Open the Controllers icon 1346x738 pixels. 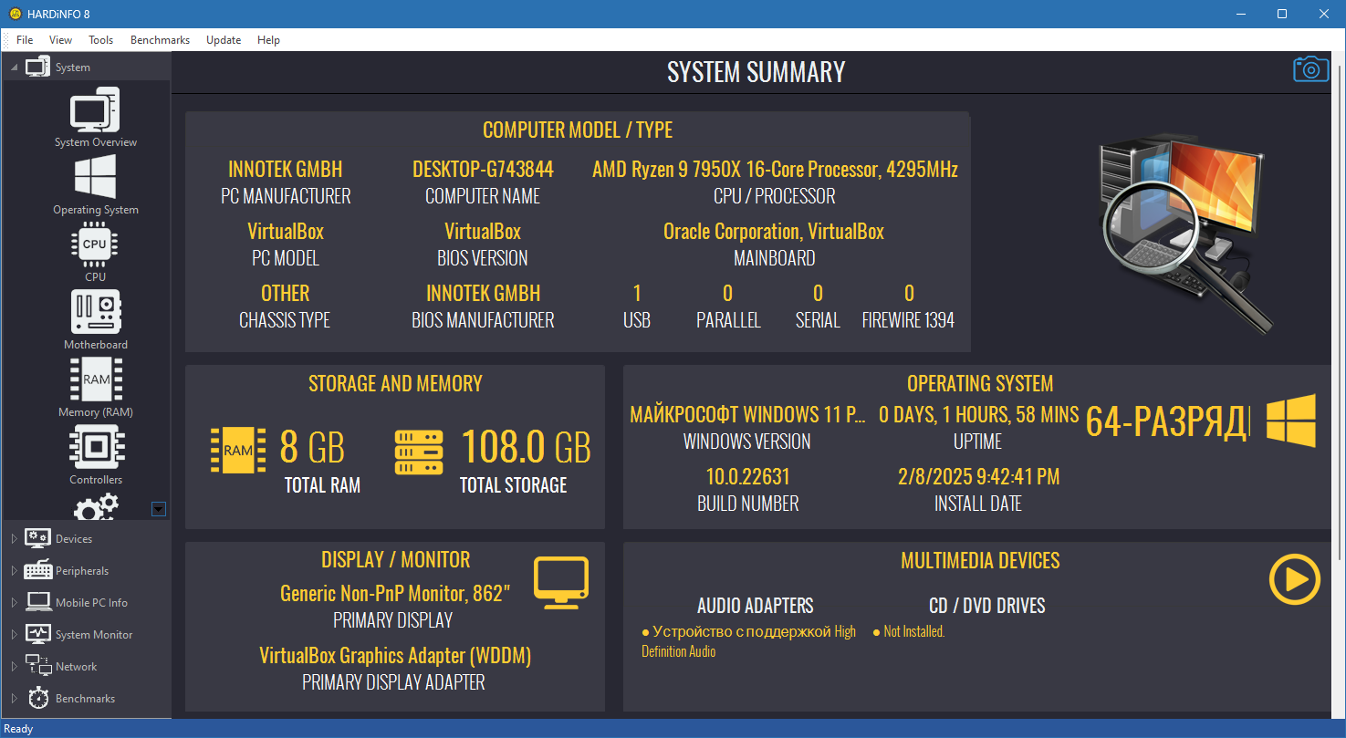(x=96, y=447)
